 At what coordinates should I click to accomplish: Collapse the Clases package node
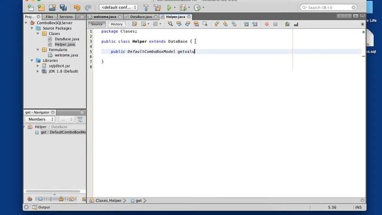click(38, 33)
